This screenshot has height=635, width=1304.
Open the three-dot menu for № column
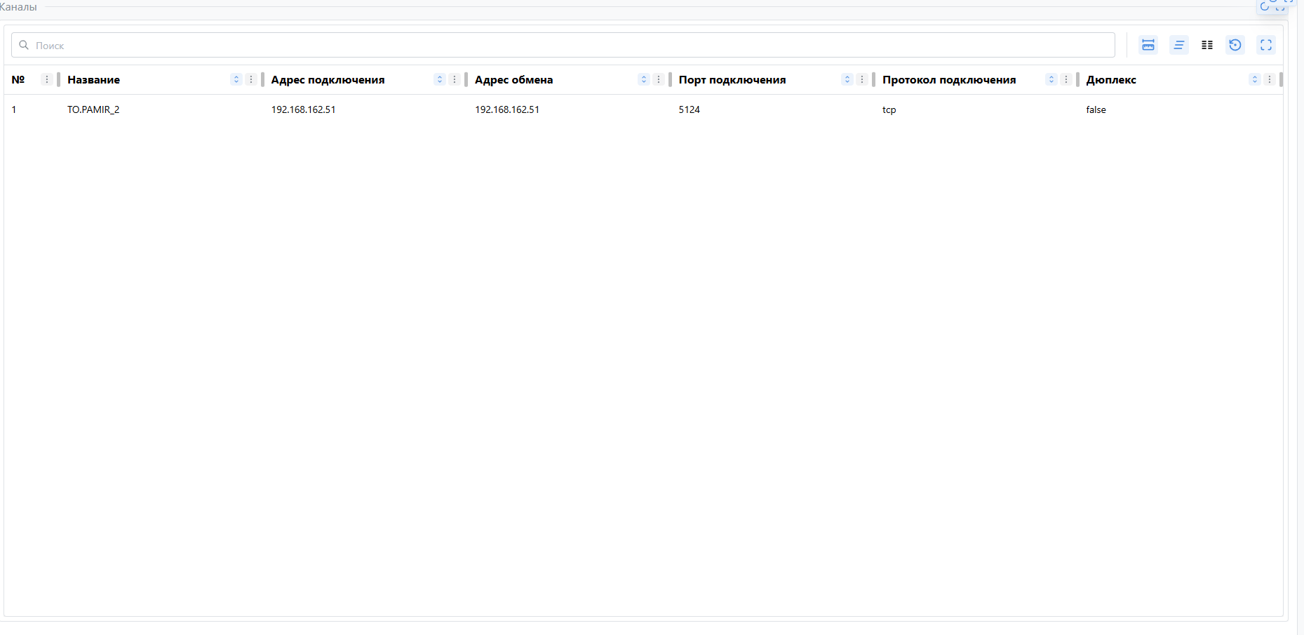pos(47,79)
